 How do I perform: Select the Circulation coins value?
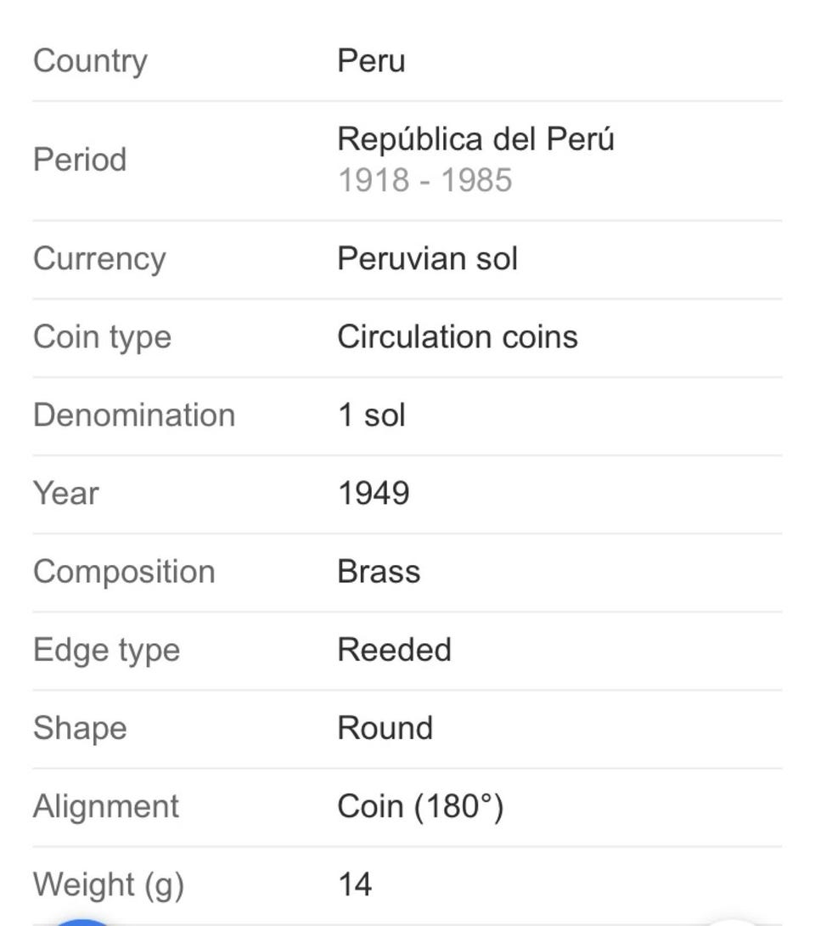(457, 336)
